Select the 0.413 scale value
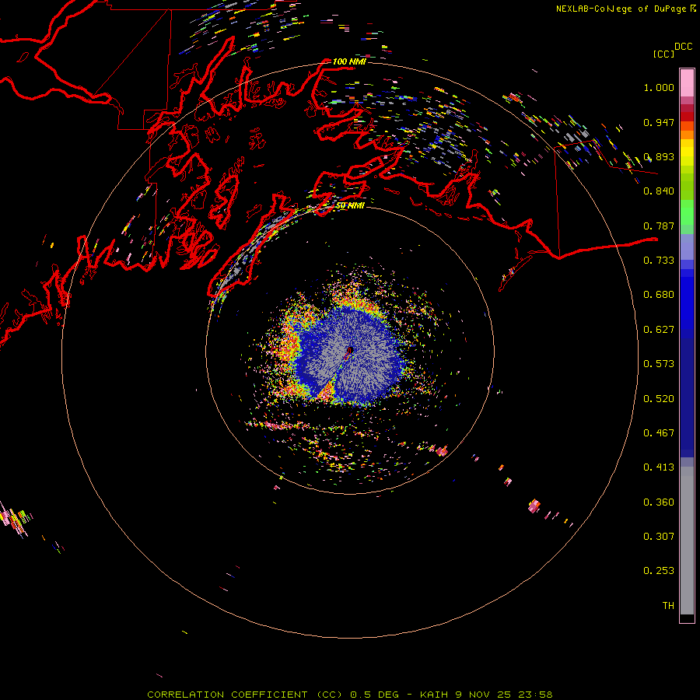This screenshot has width=700, height=700. click(x=659, y=467)
